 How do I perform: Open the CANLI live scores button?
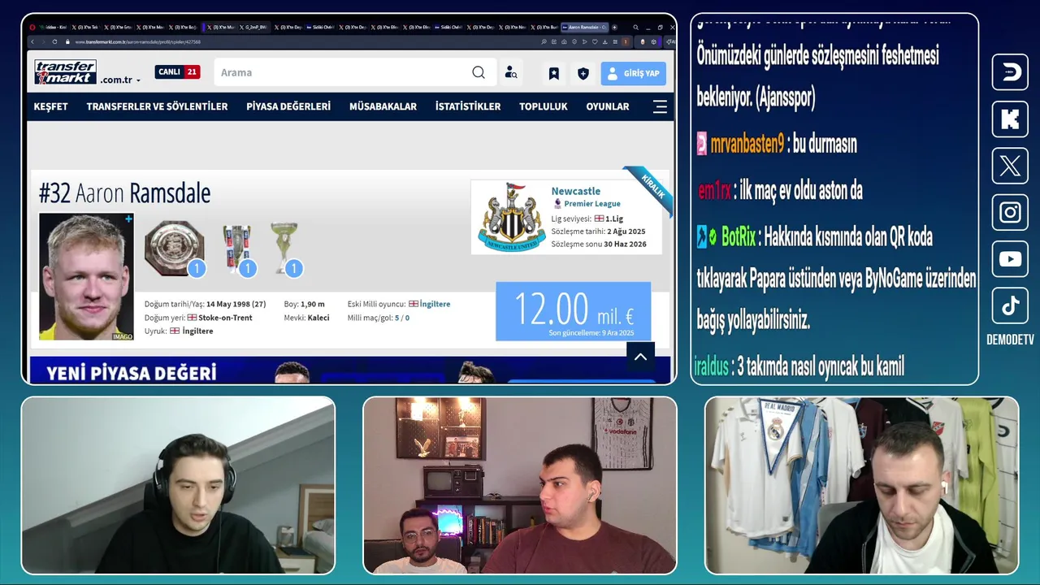[x=177, y=71]
